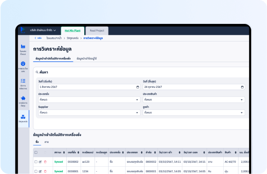This screenshot has width=267, height=174.
Task: Click product cell AC-60/70
Action: click(230, 162)
